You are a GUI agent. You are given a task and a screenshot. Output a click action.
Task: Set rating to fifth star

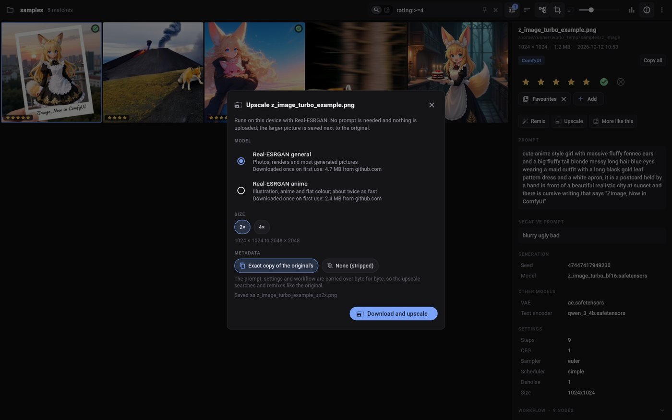coord(586,82)
